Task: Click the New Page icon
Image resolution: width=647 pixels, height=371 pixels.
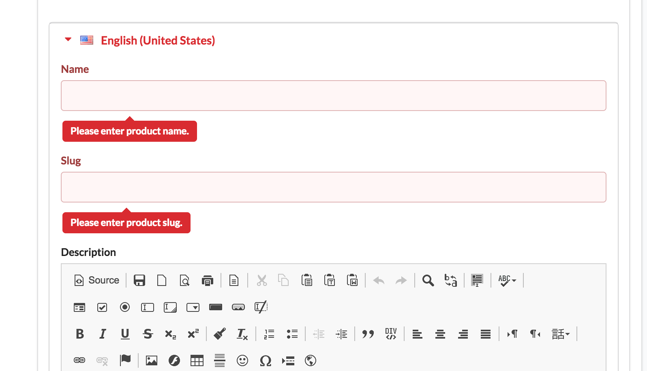Action: click(x=162, y=280)
